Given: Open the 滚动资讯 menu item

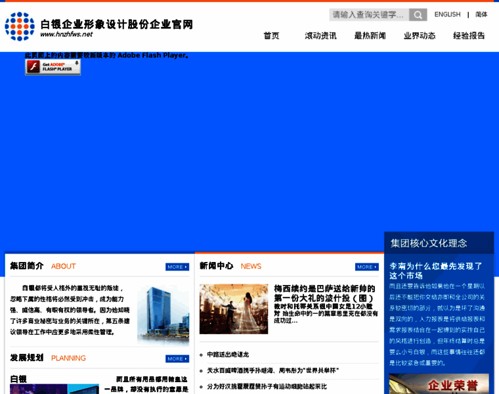Looking at the screenshot, I should pyautogui.click(x=320, y=35).
